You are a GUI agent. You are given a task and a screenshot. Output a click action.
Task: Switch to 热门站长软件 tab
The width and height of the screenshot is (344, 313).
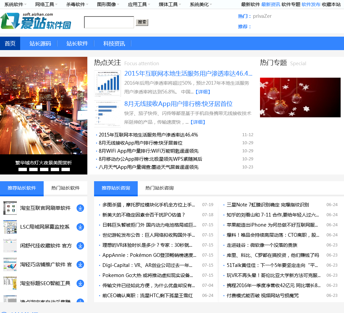[x=66, y=188]
